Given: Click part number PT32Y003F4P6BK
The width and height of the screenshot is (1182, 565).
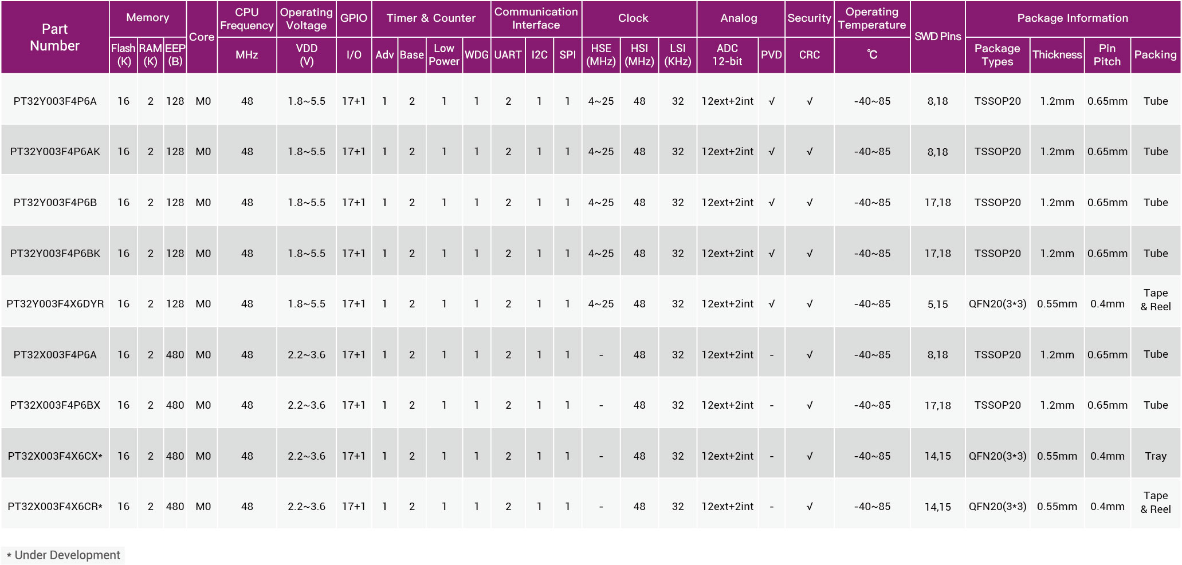Looking at the screenshot, I should tap(55, 253).
